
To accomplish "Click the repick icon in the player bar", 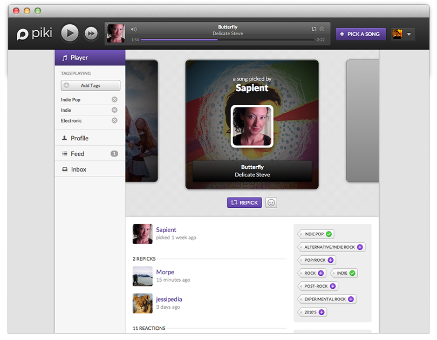I will click(x=314, y=29).
